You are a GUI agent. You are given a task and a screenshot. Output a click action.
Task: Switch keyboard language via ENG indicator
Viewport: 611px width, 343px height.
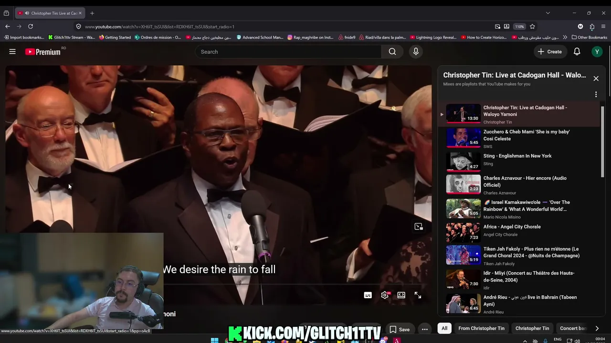557,339
